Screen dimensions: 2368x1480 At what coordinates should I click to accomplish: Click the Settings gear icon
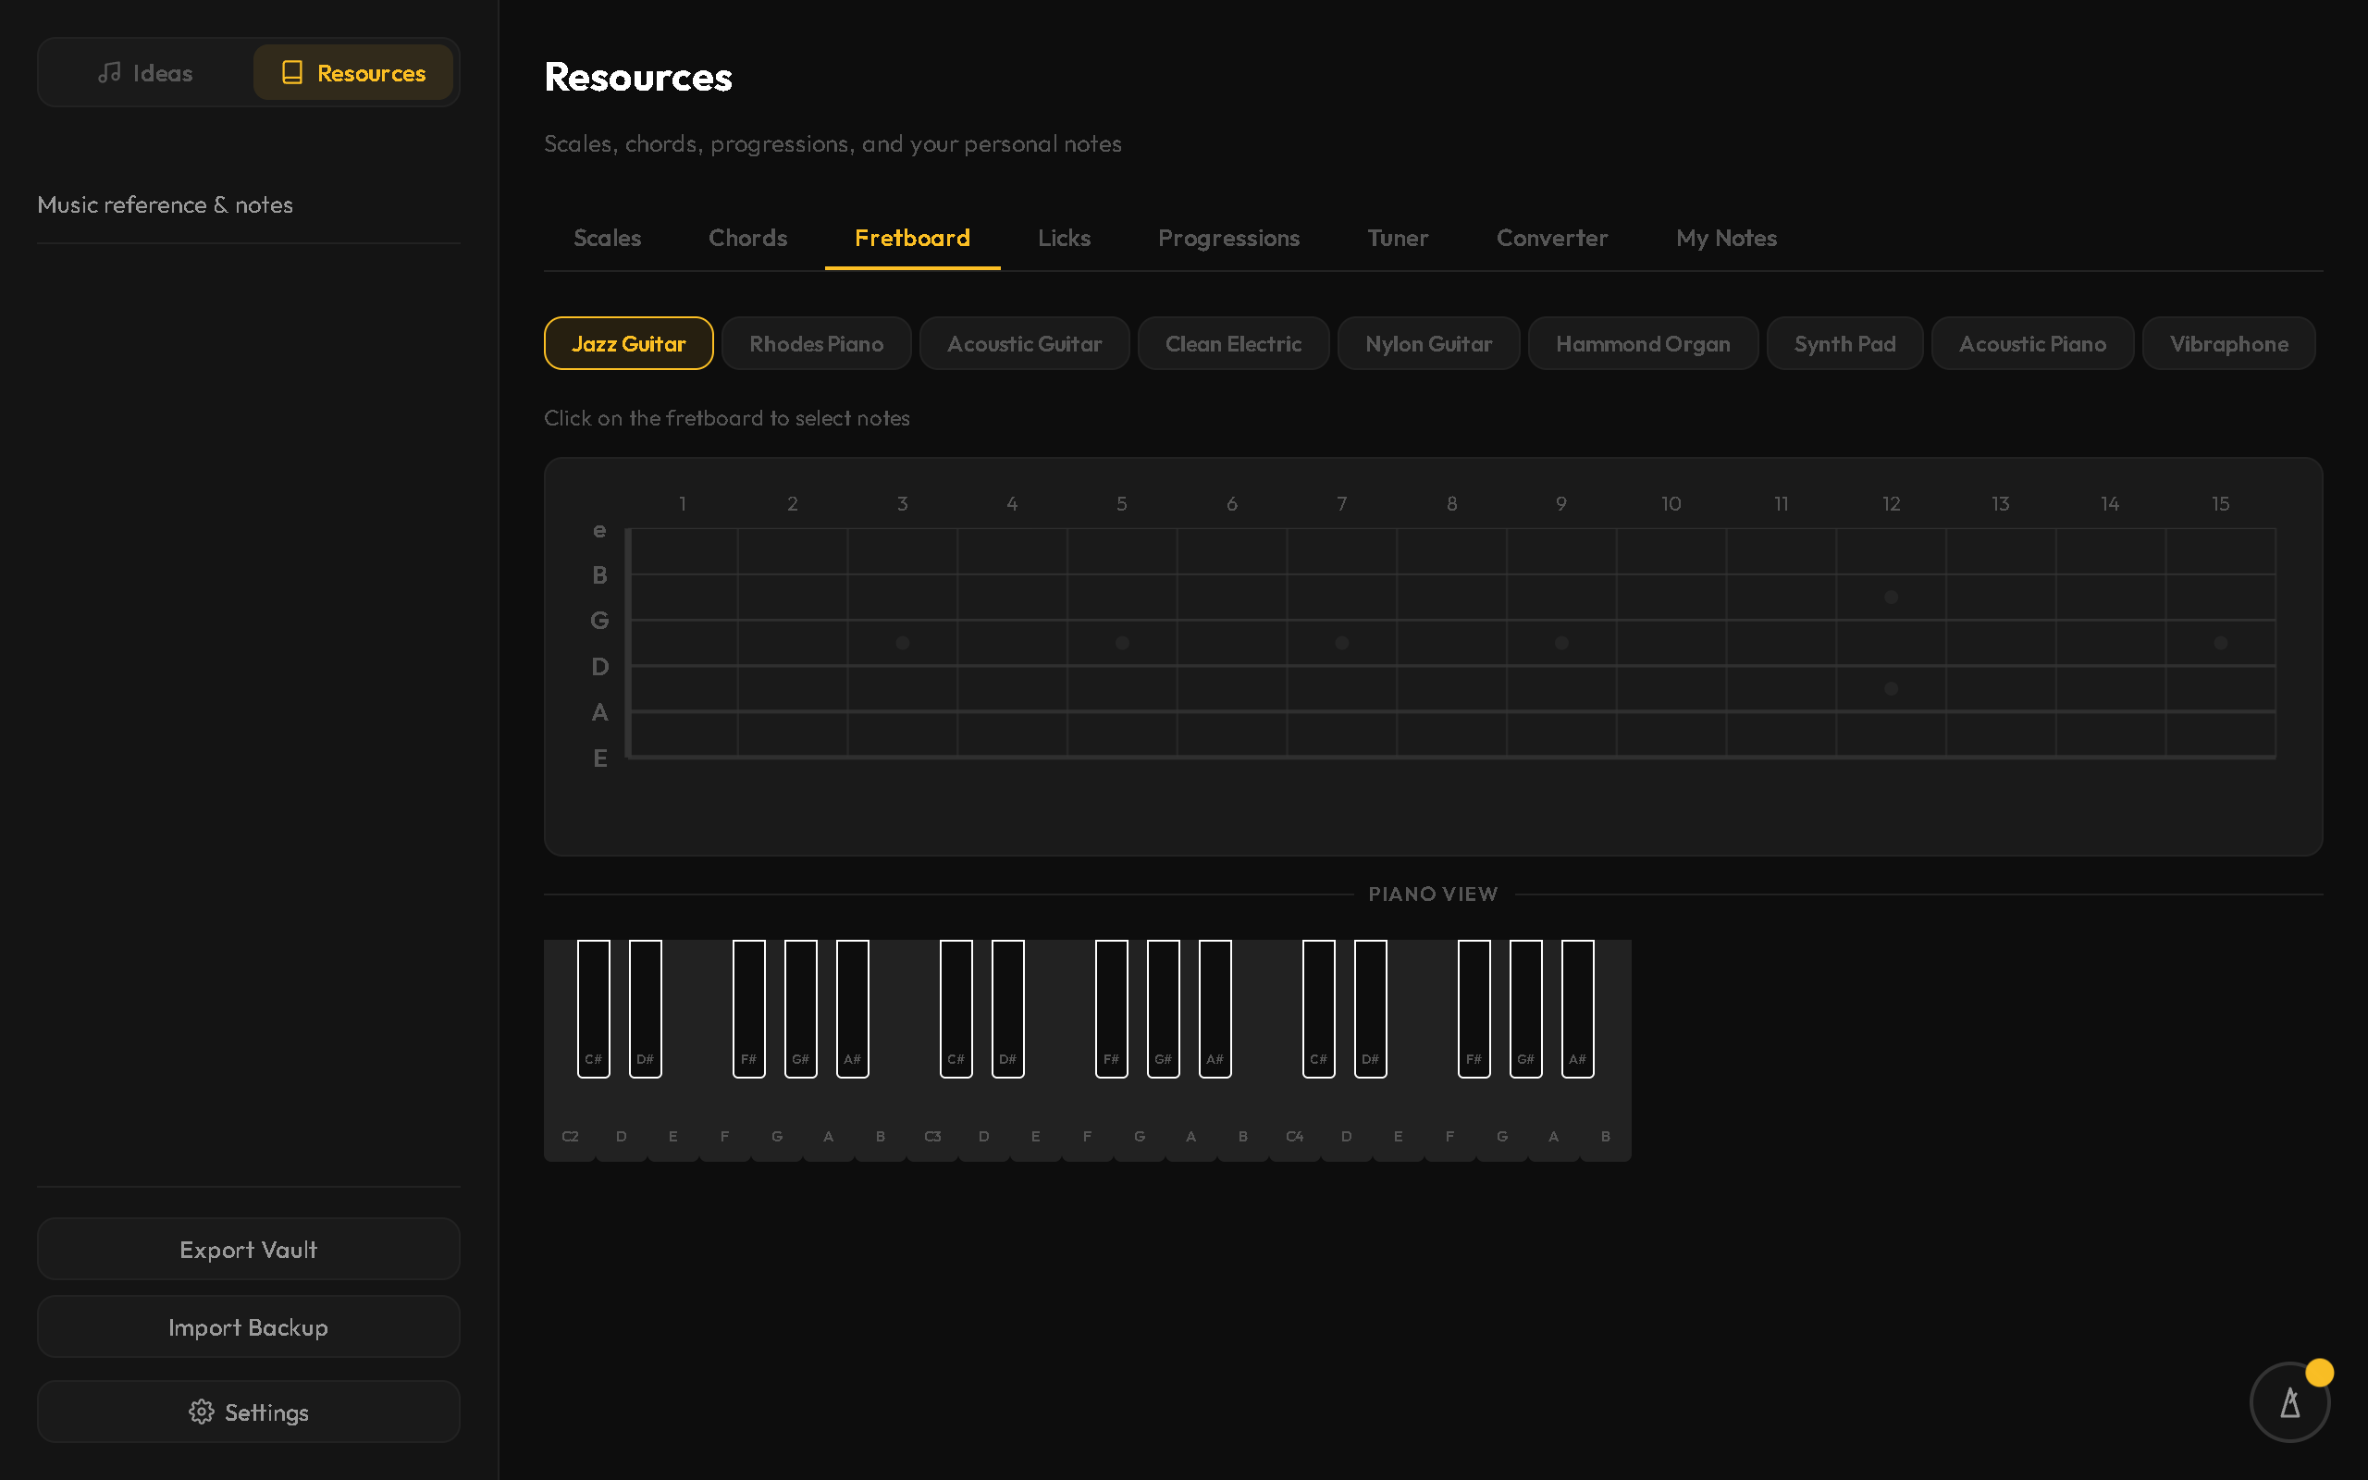[x=202, y=1412]
